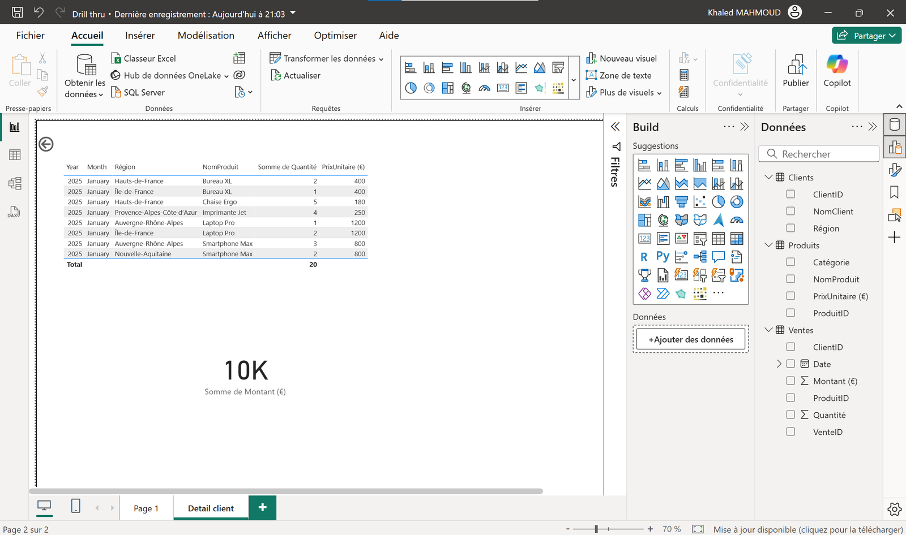
Task: Open the Transformer les données dropdown arrow
Action: pos(381,59)
